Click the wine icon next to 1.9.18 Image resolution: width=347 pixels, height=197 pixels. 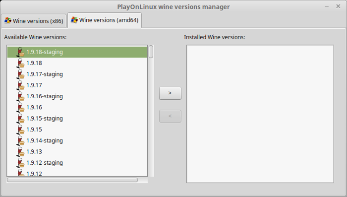click(x=20, y=63)
